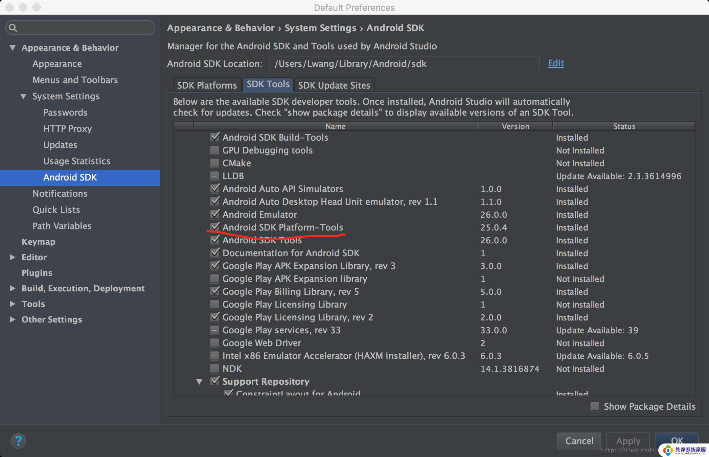
Task: Enable GPU Debugging tools checkbox
Action: coord(215,150)
